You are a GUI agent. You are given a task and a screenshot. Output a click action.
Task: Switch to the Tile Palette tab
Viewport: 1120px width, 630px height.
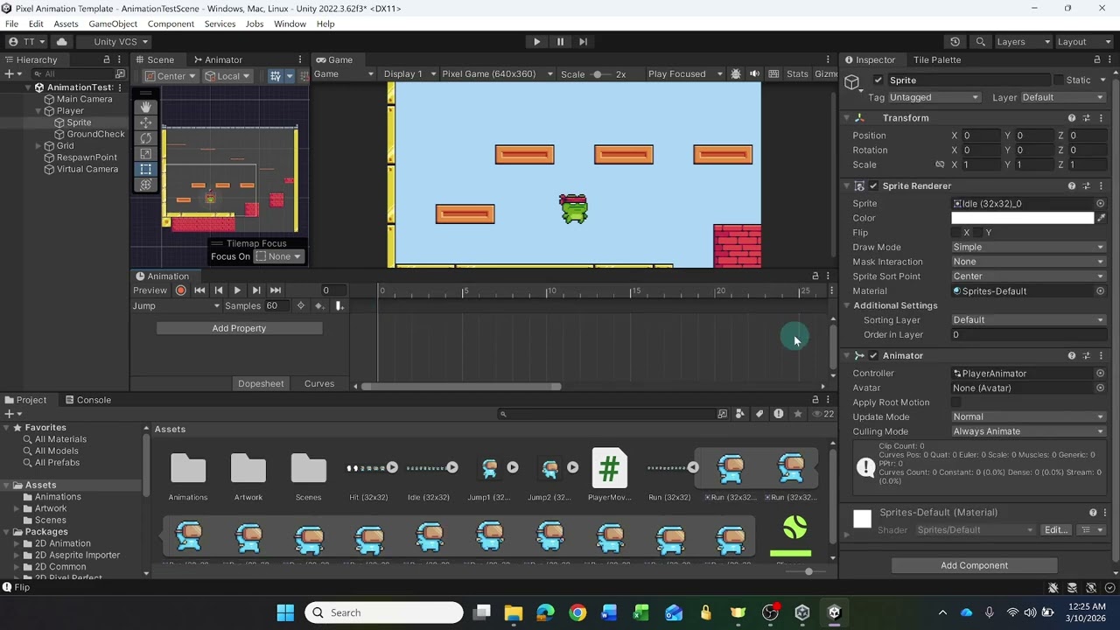tap(937, 59)
